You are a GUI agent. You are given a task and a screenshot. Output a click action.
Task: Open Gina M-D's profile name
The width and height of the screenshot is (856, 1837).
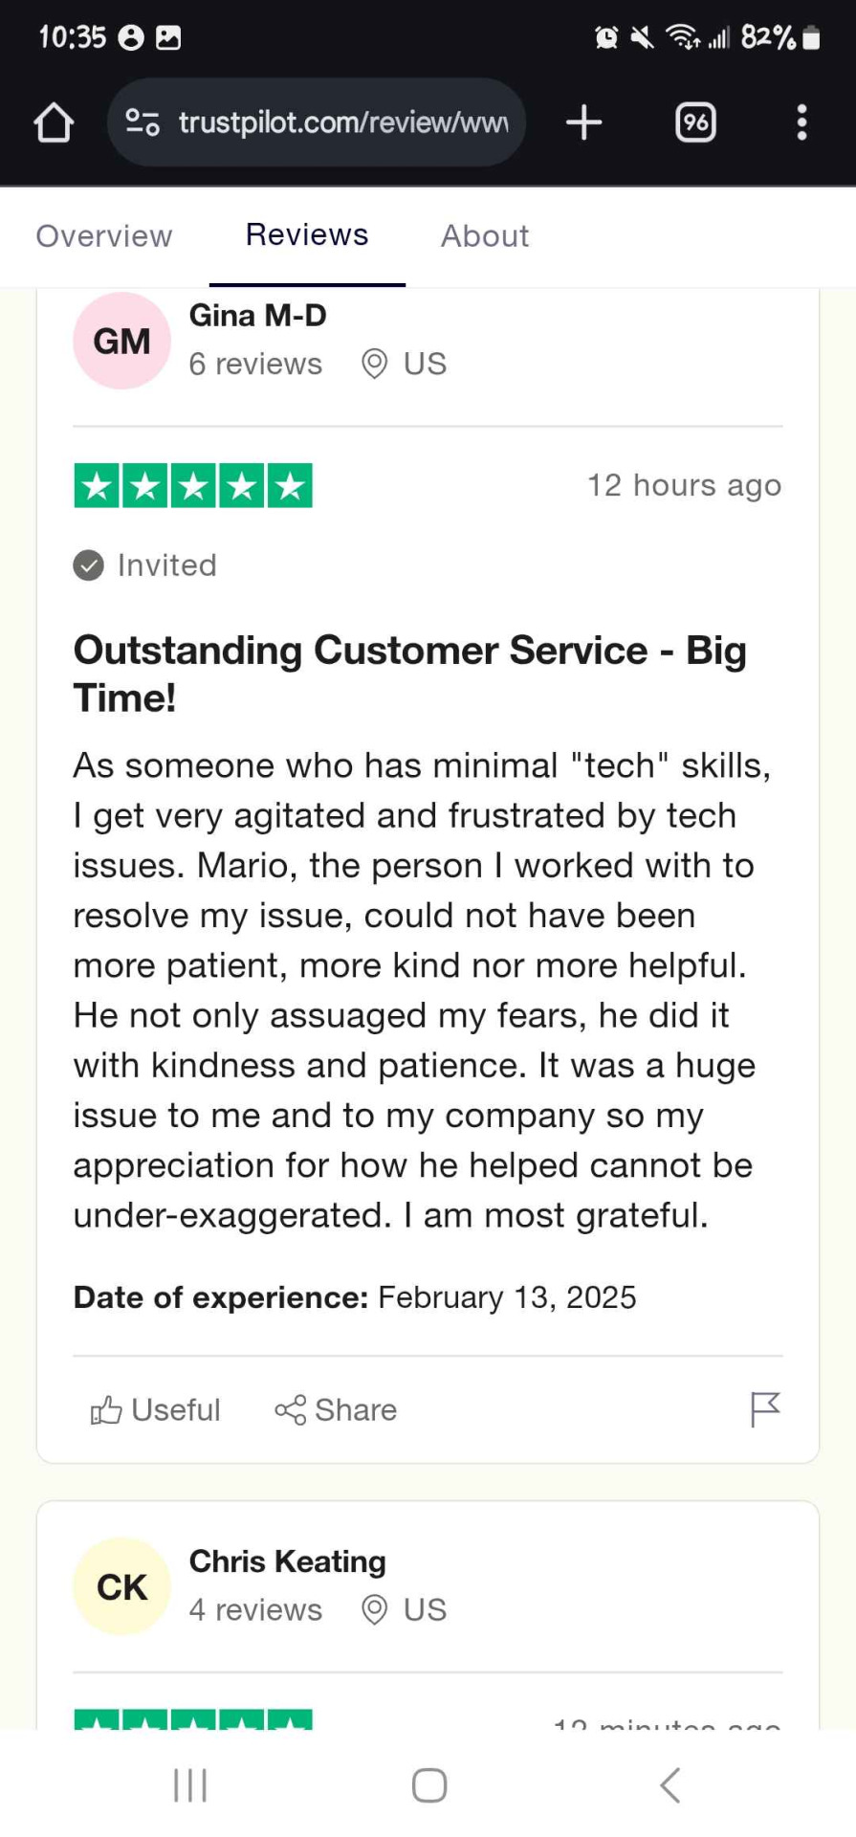(258, 315)
